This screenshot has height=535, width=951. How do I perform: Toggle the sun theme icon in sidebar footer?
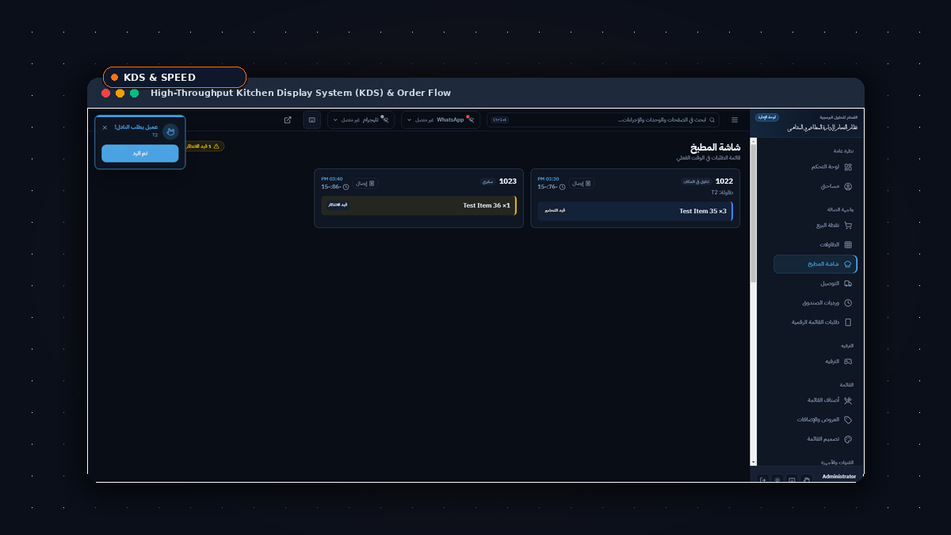777,480
